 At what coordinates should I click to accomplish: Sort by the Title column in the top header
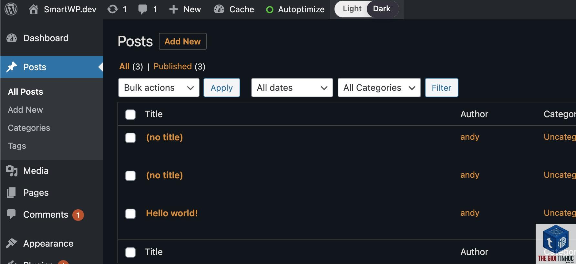(154, 114)
